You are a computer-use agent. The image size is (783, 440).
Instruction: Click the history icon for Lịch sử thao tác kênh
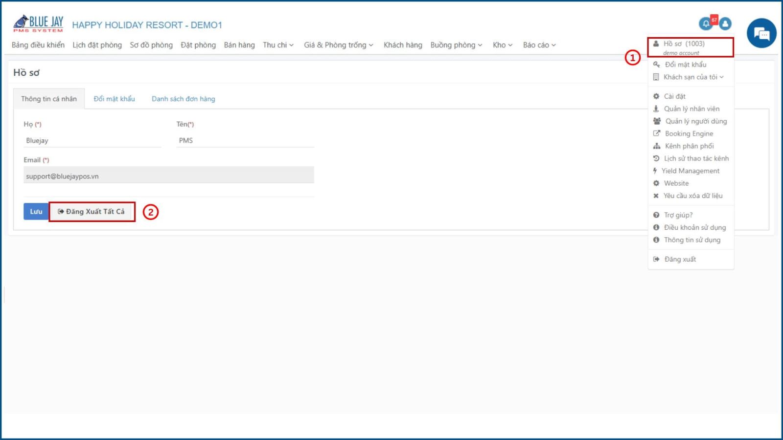(x=656, y=158)
